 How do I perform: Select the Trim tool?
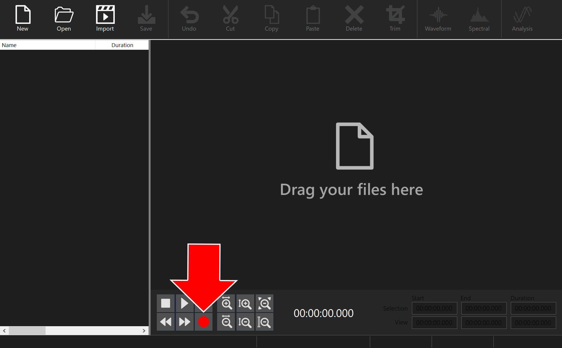coord(395,19)
